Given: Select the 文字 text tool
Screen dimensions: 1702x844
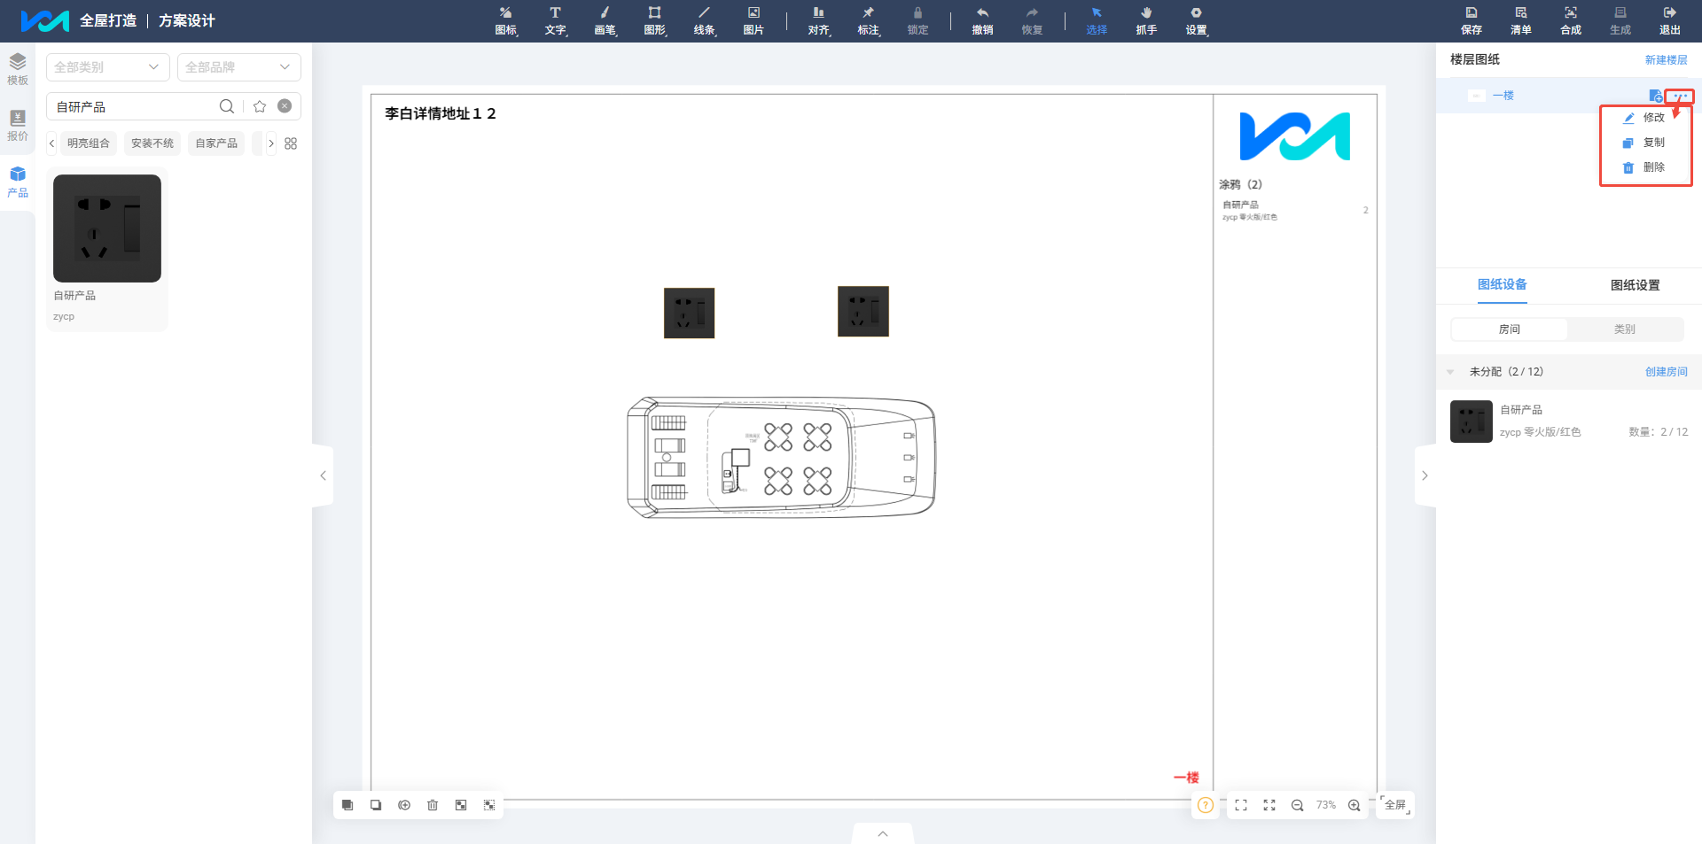Looking at the screenshot, I should pos(555,20).
